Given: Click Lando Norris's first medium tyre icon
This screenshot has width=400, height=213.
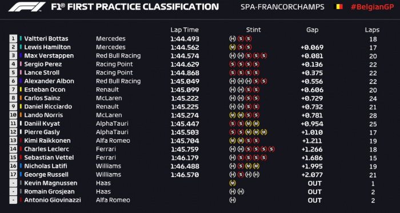Looking at the screenshot, I should pyautogui.click(x=233, y=115).
